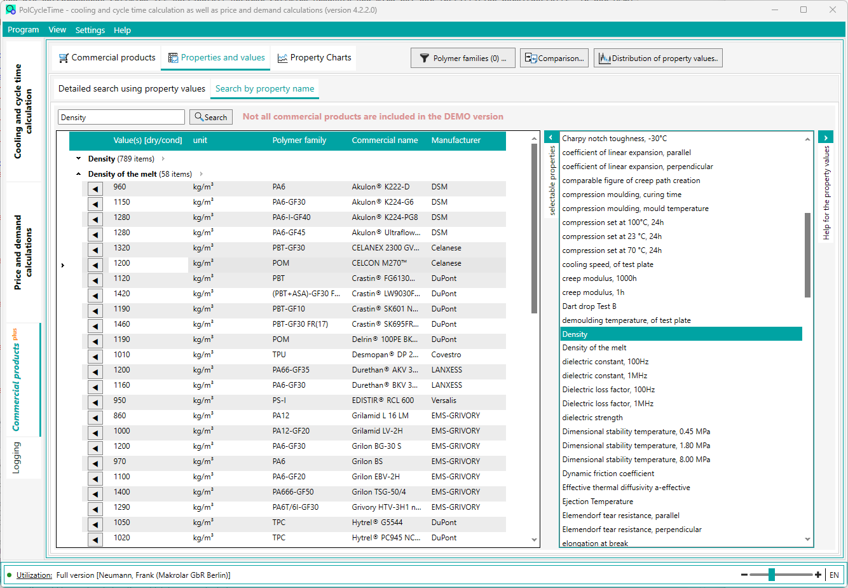The width and height of the screenshot is (848, 588).
Task: Click the arrow icon for CELANEX 2300 row
Action: click(95, 249)
